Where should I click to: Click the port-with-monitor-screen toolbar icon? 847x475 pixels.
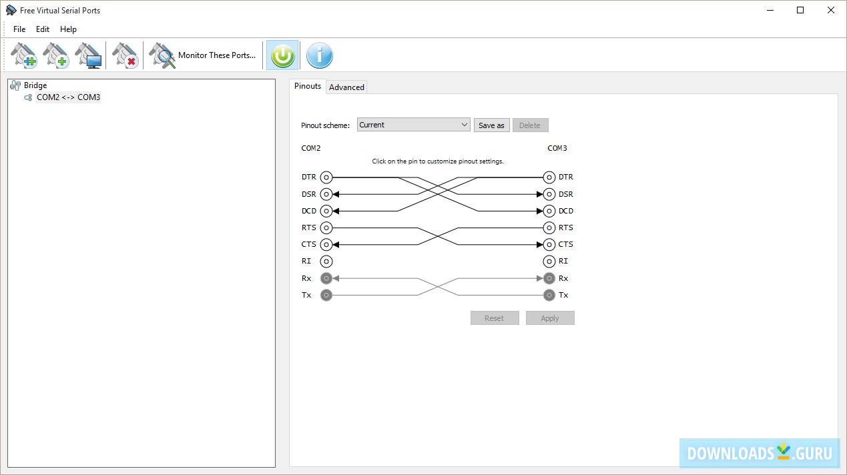(x=87, y=55)
